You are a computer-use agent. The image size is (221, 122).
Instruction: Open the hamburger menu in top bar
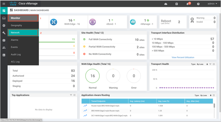[4, 4]
